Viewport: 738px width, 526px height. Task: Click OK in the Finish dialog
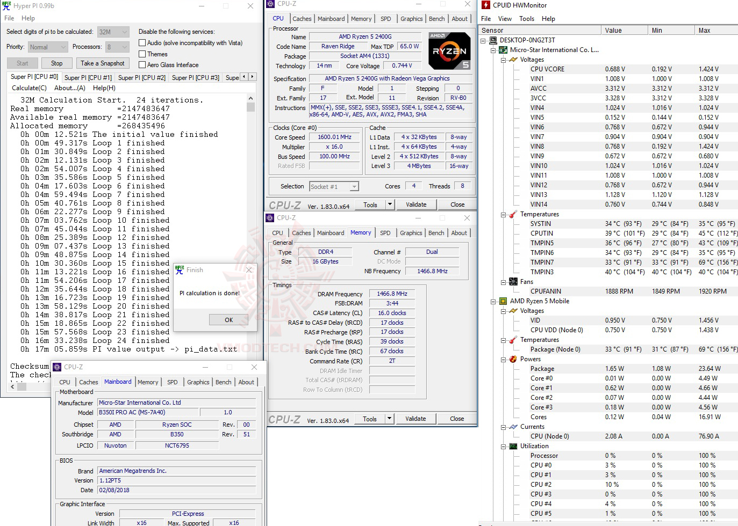tap(228, 320)
